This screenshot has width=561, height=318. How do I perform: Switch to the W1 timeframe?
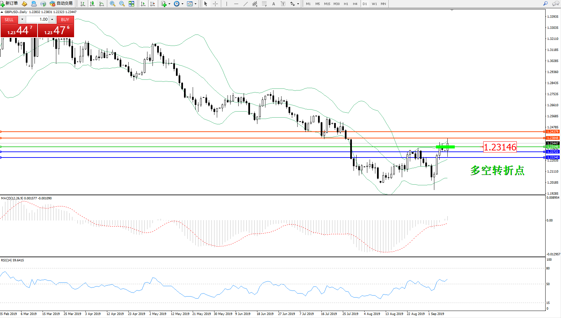(x=374, y=4)
